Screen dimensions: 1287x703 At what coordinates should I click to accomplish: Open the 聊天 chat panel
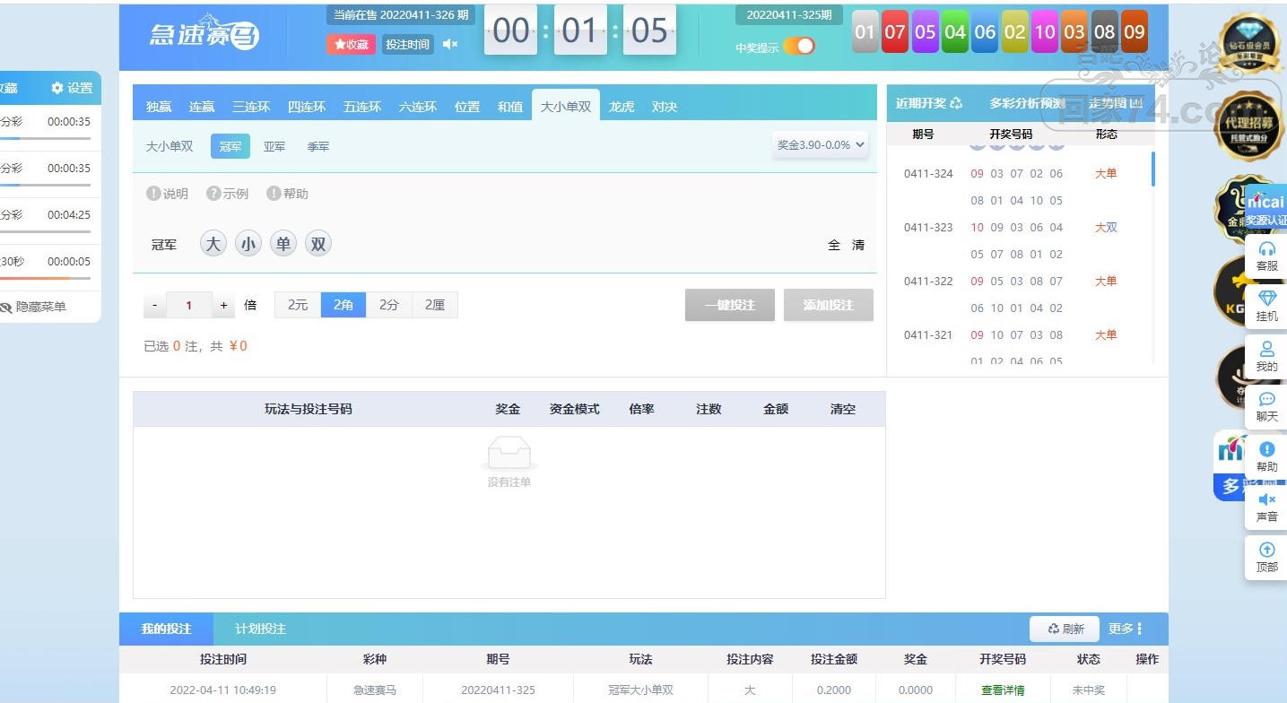[1267, 406]
